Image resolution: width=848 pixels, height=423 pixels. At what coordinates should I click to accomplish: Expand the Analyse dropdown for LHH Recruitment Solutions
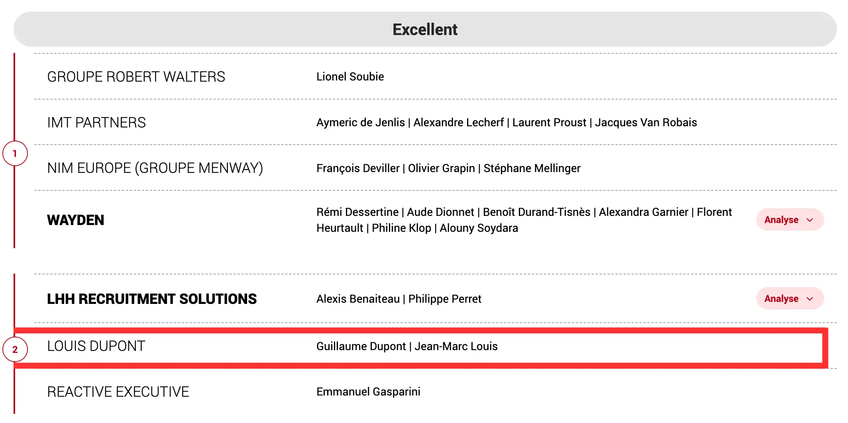click(x=789, y=299)
